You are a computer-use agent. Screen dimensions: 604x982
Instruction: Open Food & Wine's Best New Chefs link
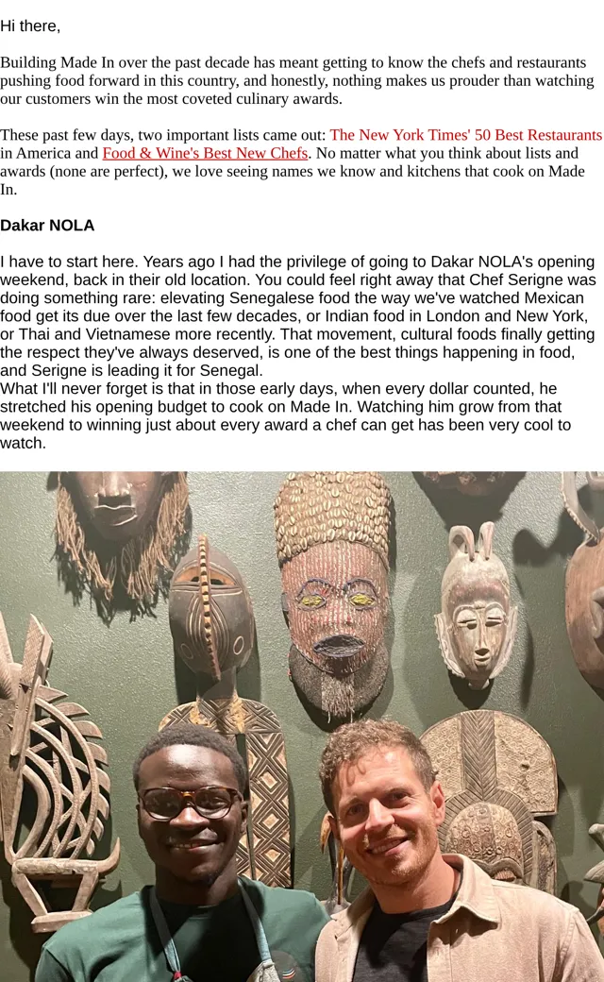point(206,153)
